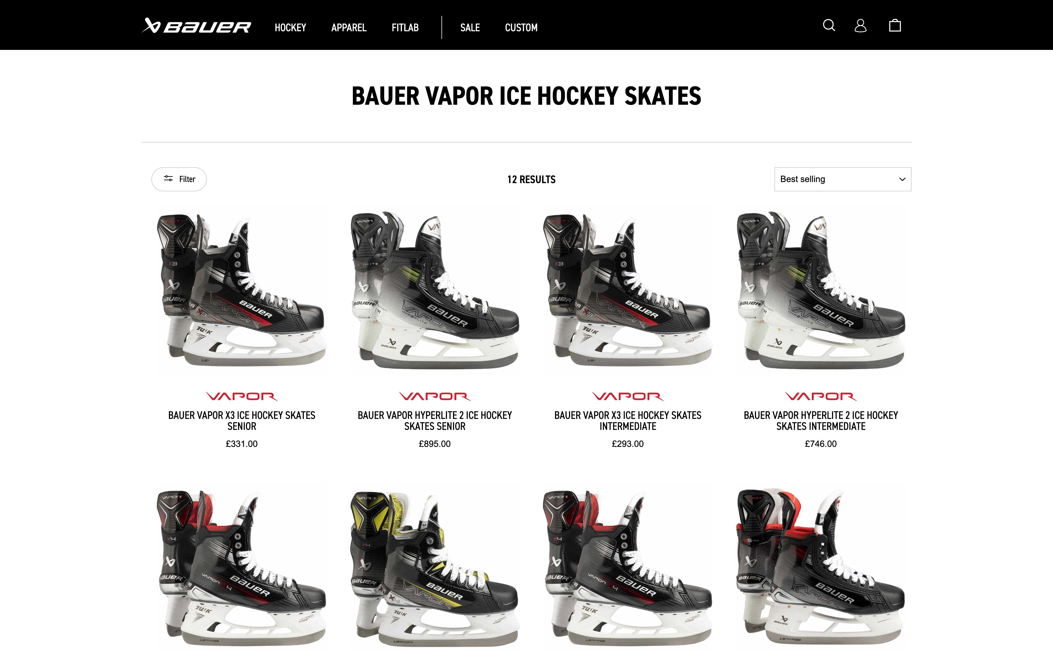Screen dimensions: 1053x658
Task: Open the Hockey navigation menu
Action: point(290,27)
